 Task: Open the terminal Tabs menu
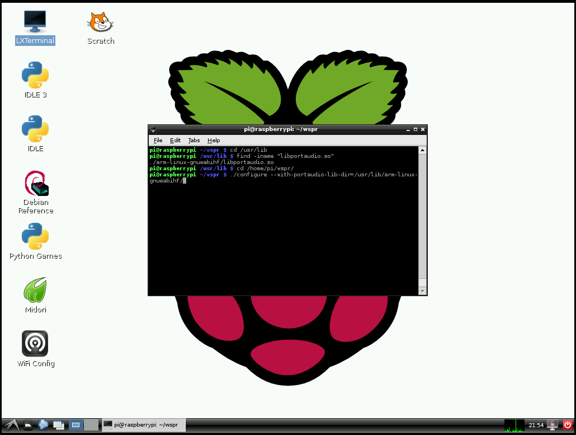[x=194, y=140]
